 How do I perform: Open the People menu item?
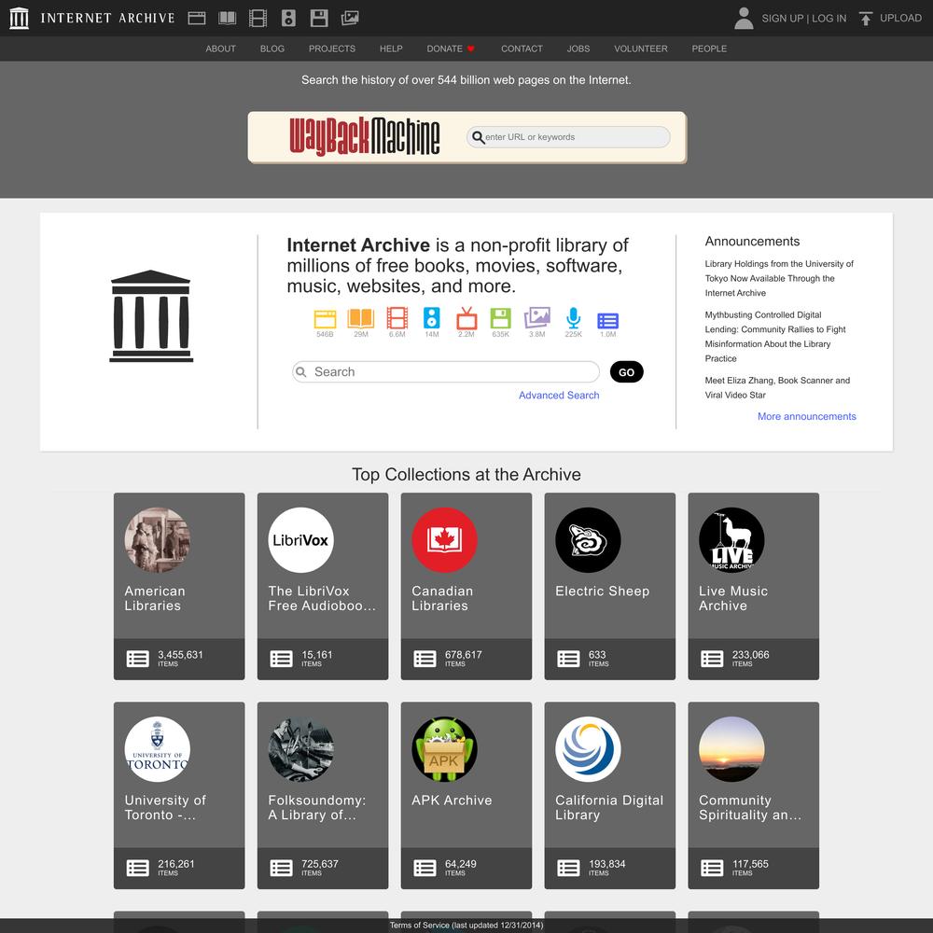[x=709, y=49]
